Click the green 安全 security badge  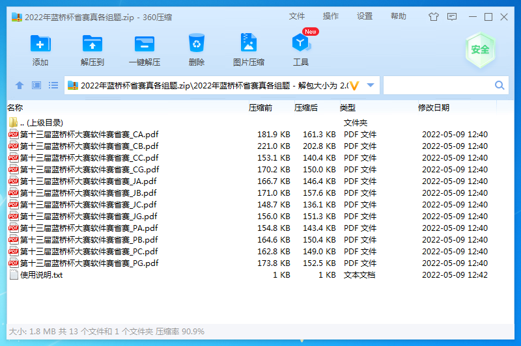click(x=480, y=50)
